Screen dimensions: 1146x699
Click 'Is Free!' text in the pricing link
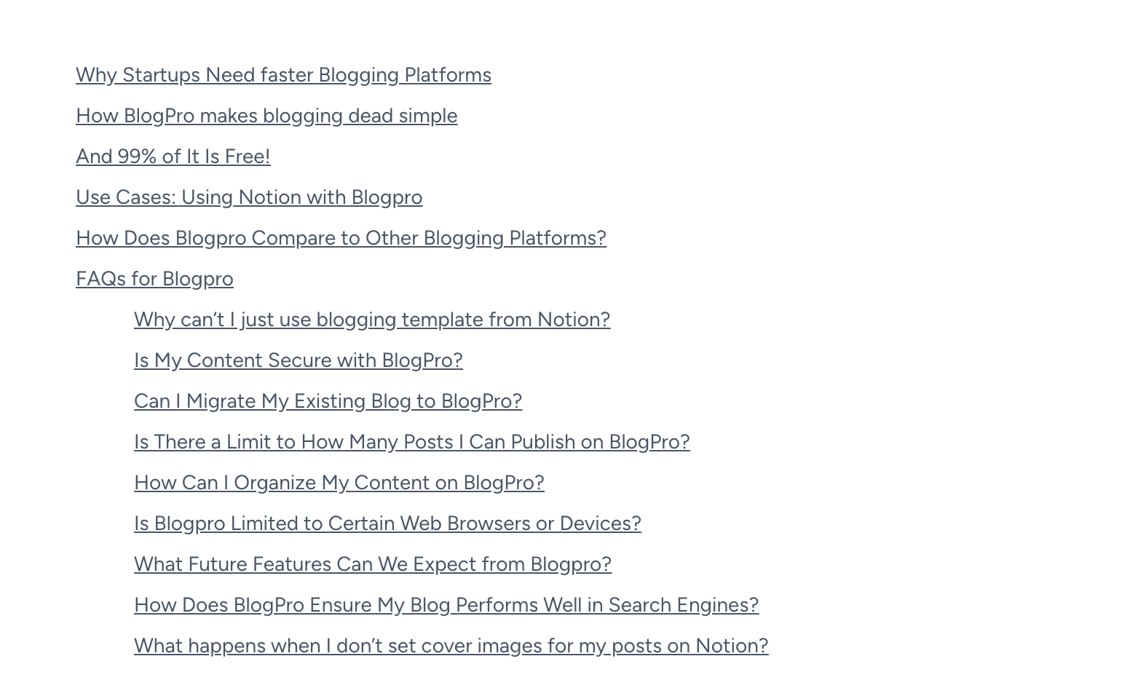(x=237, y=157)
